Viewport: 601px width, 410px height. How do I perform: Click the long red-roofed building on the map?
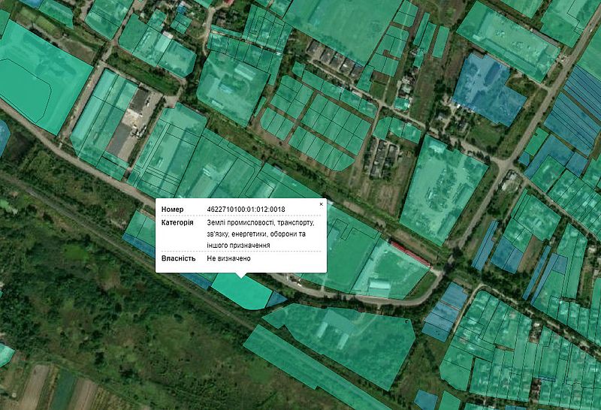point(410,253)
